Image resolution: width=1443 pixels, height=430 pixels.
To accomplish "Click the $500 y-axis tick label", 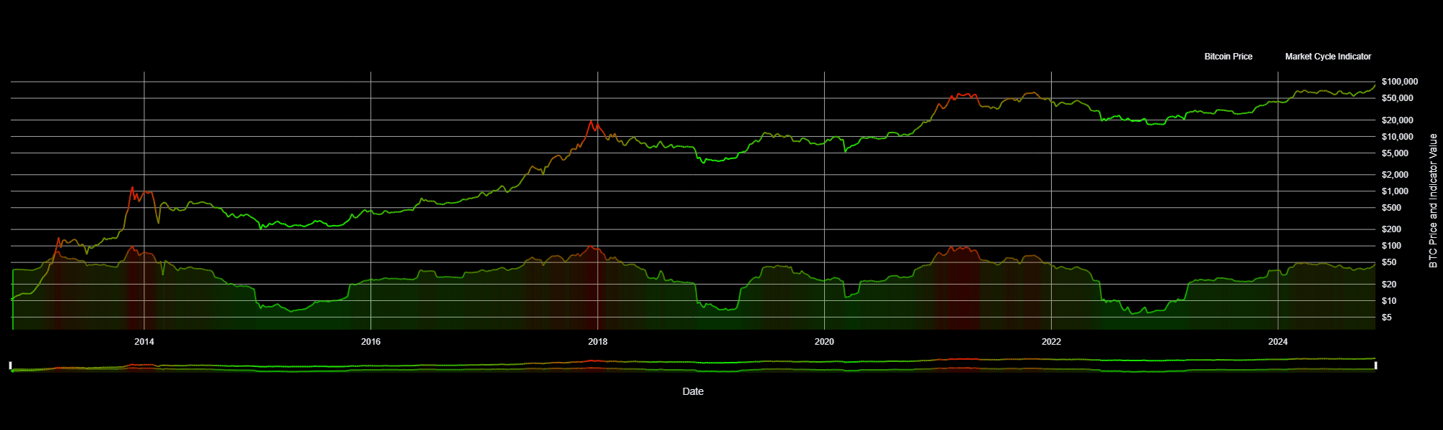I will 1391,208.
